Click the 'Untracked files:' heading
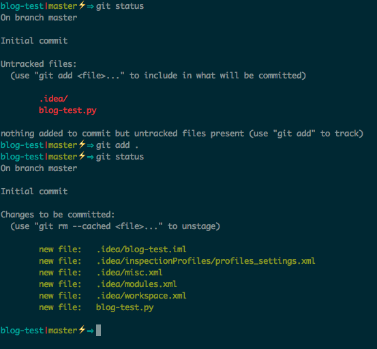 (39, 64)
